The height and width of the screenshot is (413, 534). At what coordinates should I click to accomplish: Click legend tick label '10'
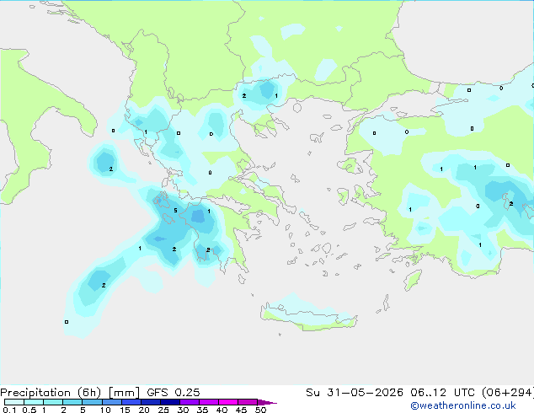[105, 410]
